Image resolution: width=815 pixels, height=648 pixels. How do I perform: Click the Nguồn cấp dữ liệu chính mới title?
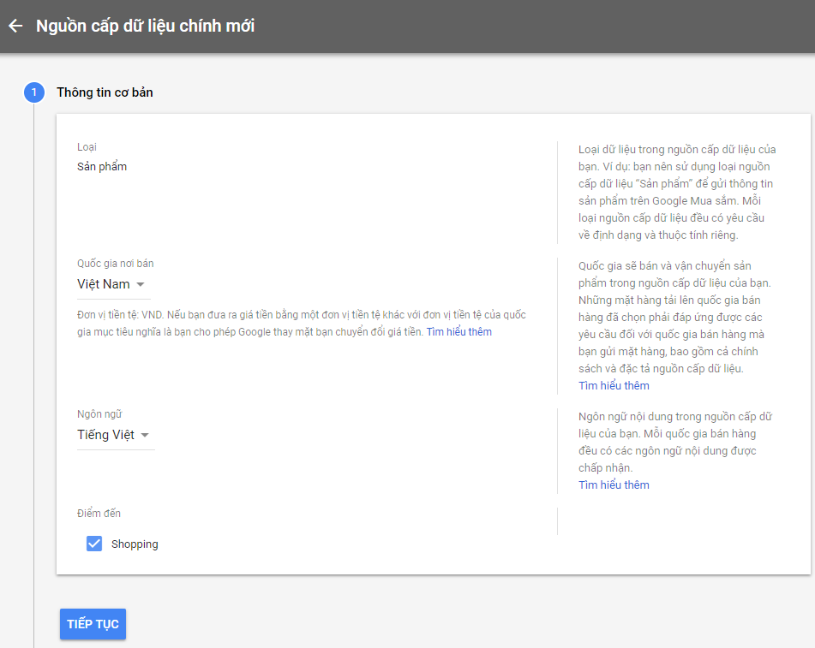145,26
